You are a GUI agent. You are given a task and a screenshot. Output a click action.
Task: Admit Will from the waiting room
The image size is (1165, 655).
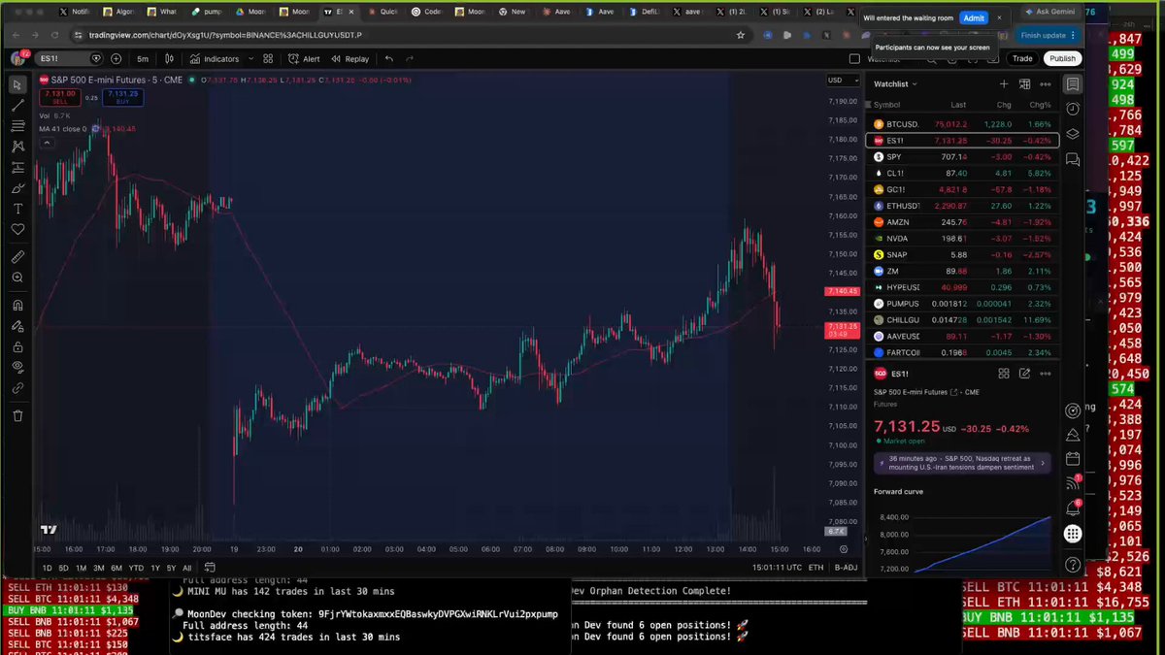click(973, 17)
